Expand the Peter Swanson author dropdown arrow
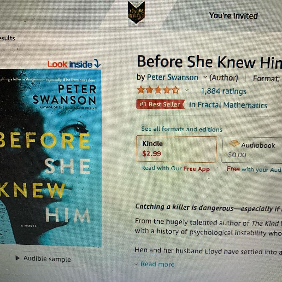Viewport: 282px width, 282px height. [x=205, y=77]
